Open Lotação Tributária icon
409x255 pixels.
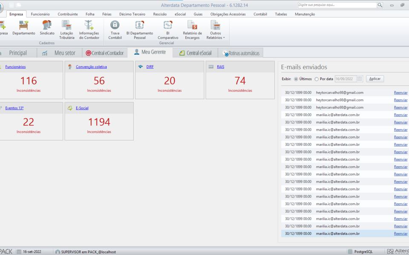click(67, 30)
